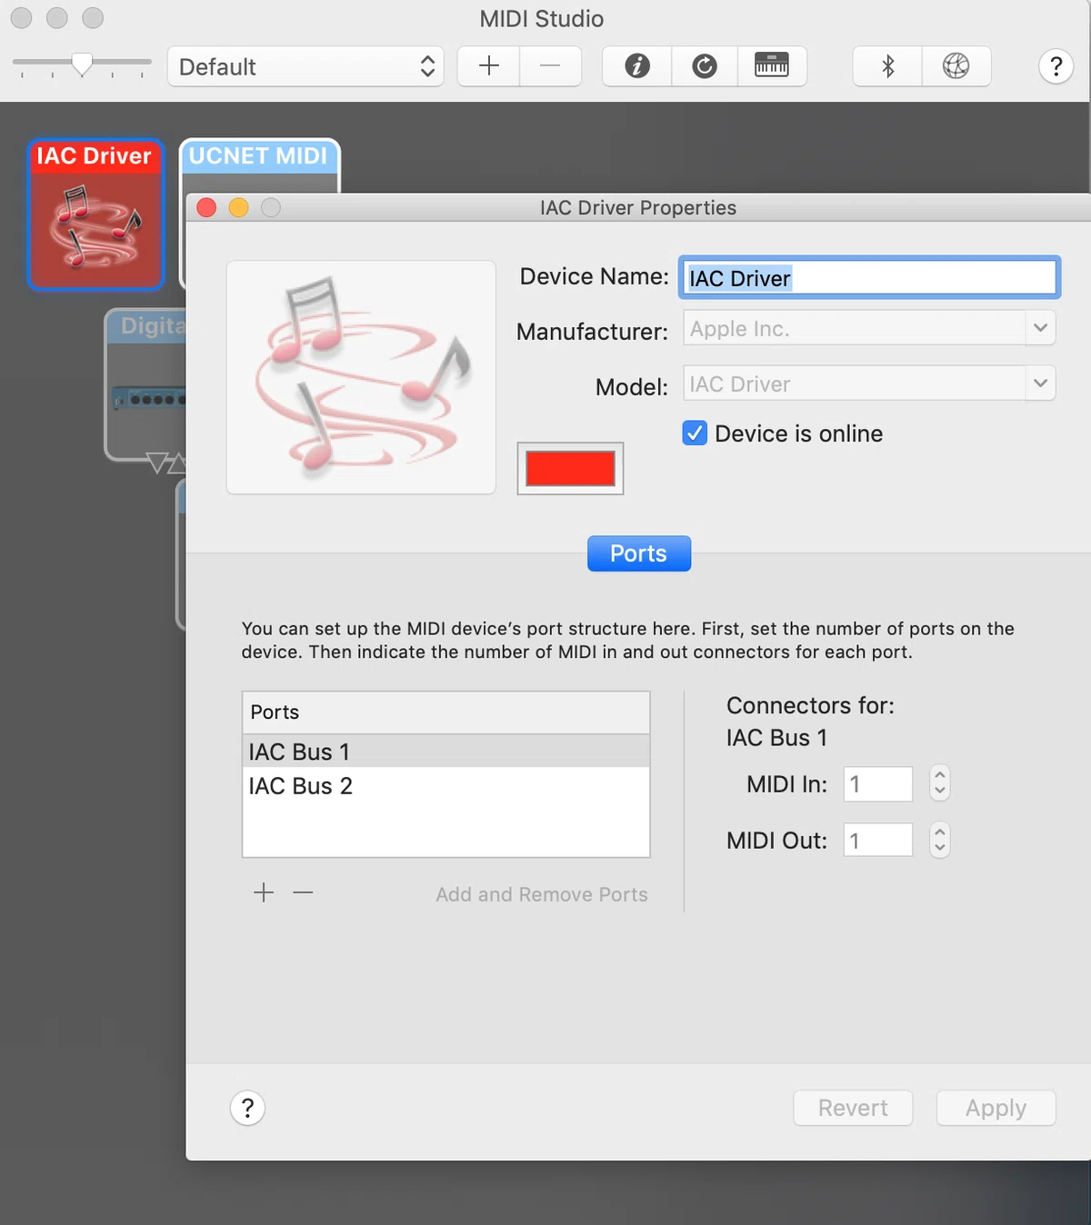This screenshot has height=1225, width=1091.
Task: Minimize the IAC Driver Properties window
Action: click(238, 207)
